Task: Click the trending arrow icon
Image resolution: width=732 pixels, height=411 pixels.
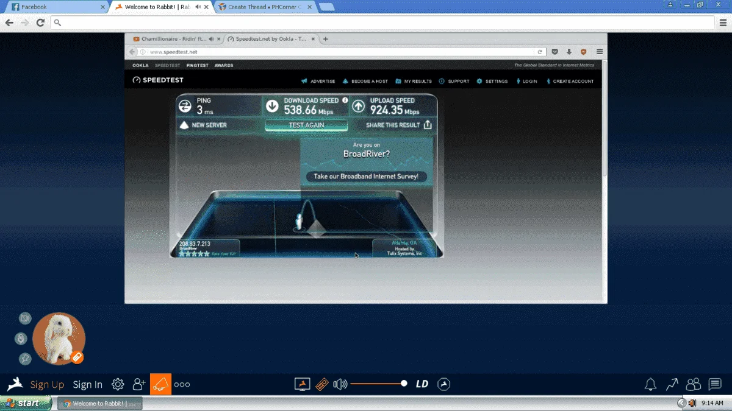Action: click(x=672, y=384)
